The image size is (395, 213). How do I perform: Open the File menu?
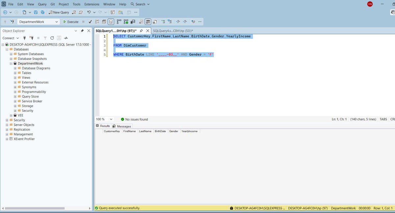(x=11, y=4)
